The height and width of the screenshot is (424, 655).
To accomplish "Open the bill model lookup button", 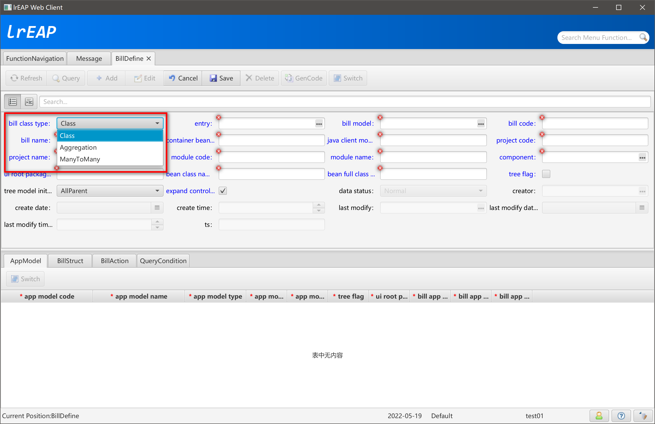I will point(481,124).
